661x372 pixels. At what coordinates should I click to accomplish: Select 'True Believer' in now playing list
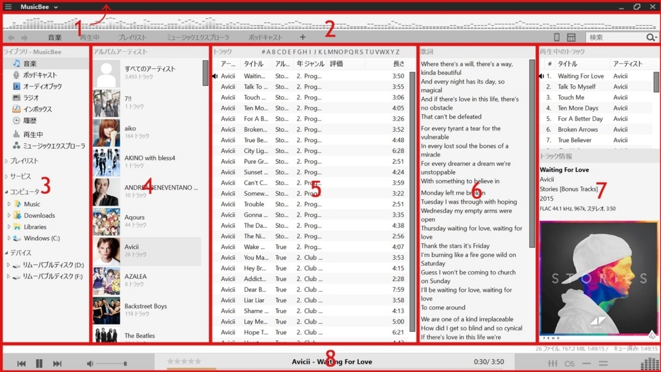[596, 140]
